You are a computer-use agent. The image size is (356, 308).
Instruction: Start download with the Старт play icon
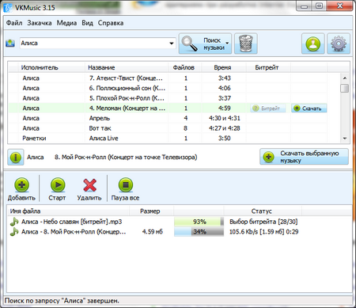coord(58,184)
